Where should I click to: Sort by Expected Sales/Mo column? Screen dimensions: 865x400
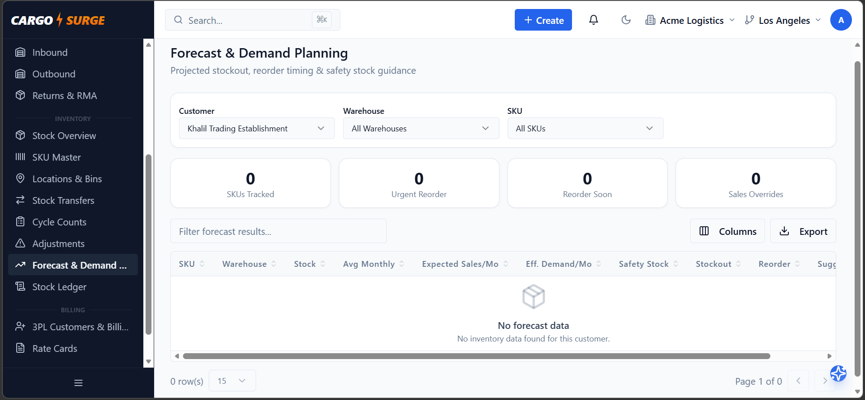point(465,264)
